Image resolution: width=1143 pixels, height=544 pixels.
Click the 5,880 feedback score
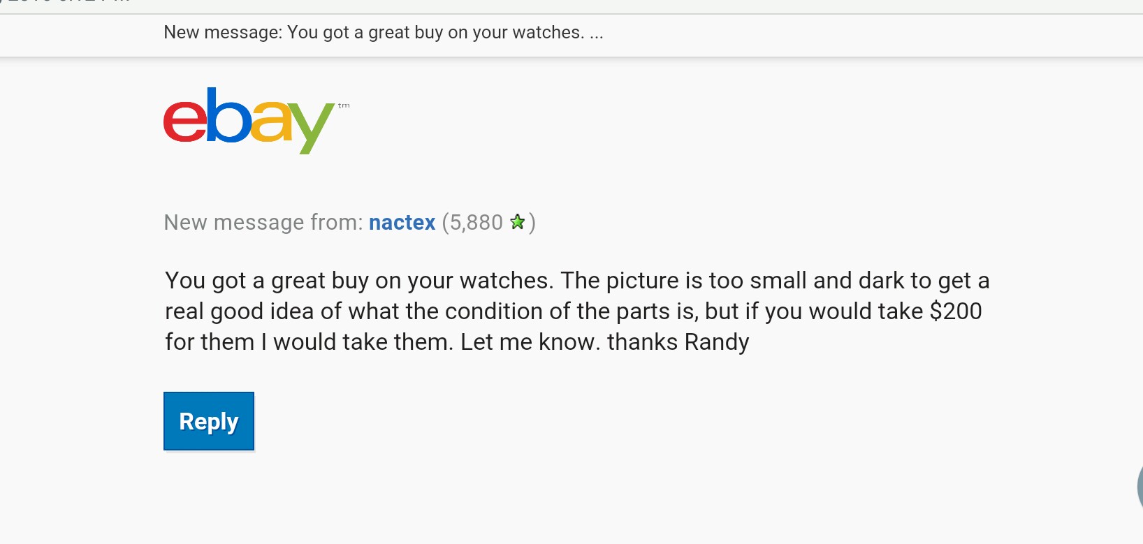(476, 222)
